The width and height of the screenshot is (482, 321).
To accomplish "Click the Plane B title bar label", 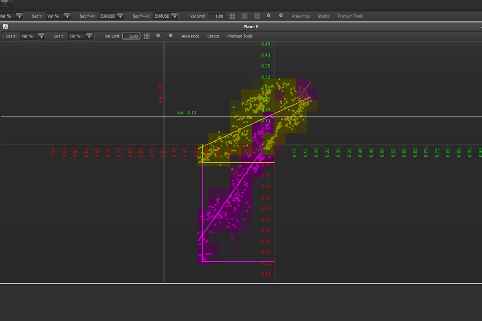I will click(x=251, y=27).
